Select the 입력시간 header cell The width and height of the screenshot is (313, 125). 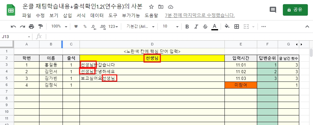[x=241, y=58]
